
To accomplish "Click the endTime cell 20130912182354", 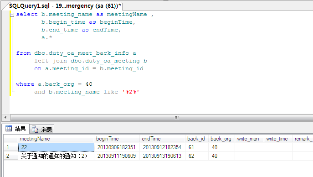I will [162, 147].
